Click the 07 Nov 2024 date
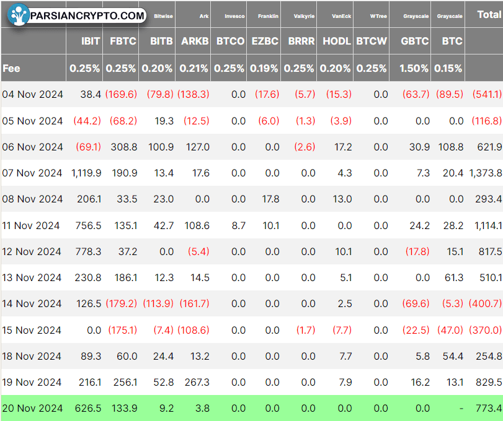The image size is (503, 421). 32,173
